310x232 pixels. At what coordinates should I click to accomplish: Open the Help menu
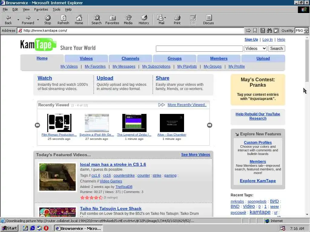point(68,9)
